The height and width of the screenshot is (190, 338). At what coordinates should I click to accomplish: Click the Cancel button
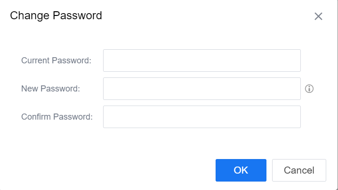point(299,170)
